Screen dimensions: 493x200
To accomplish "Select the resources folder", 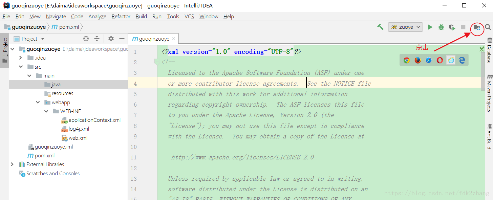I will tap(59, 93).
